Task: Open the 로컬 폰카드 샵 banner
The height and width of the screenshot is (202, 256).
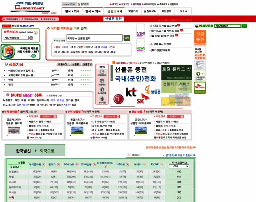Action: [177, 72]
